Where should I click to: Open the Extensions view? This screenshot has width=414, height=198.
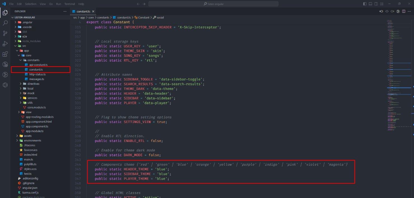[5, 54]
